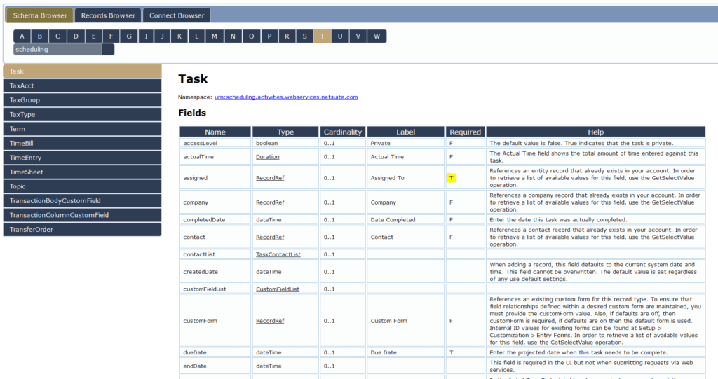Click the Name column header
This screenshot has height=379, width=718.
215,132
